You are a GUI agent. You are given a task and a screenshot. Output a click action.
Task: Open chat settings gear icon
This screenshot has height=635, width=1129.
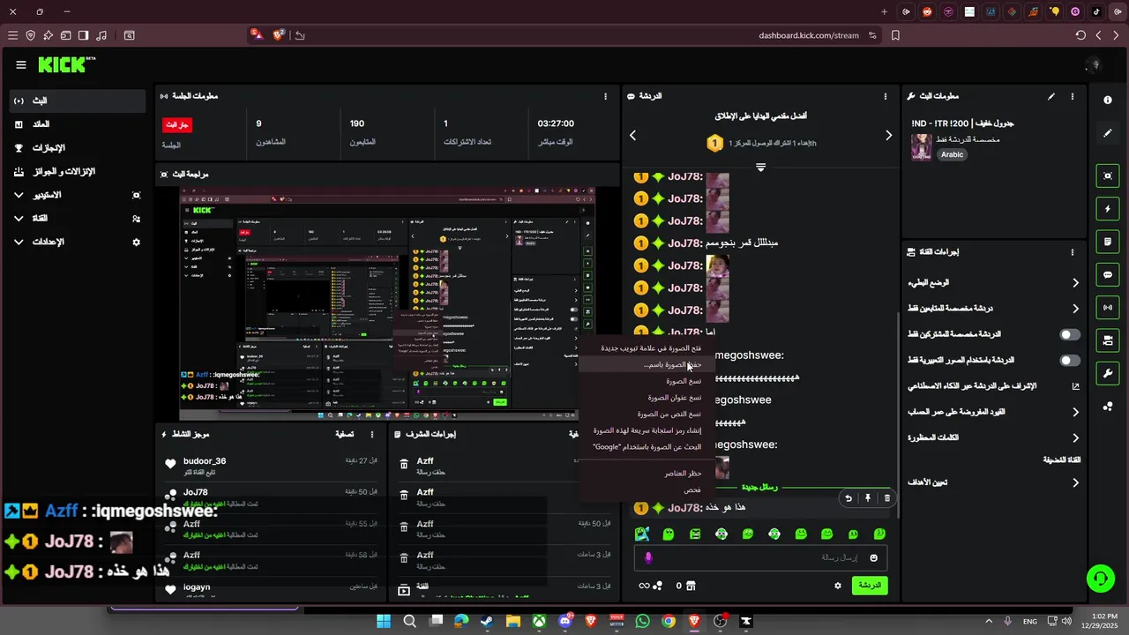[838, 586]
